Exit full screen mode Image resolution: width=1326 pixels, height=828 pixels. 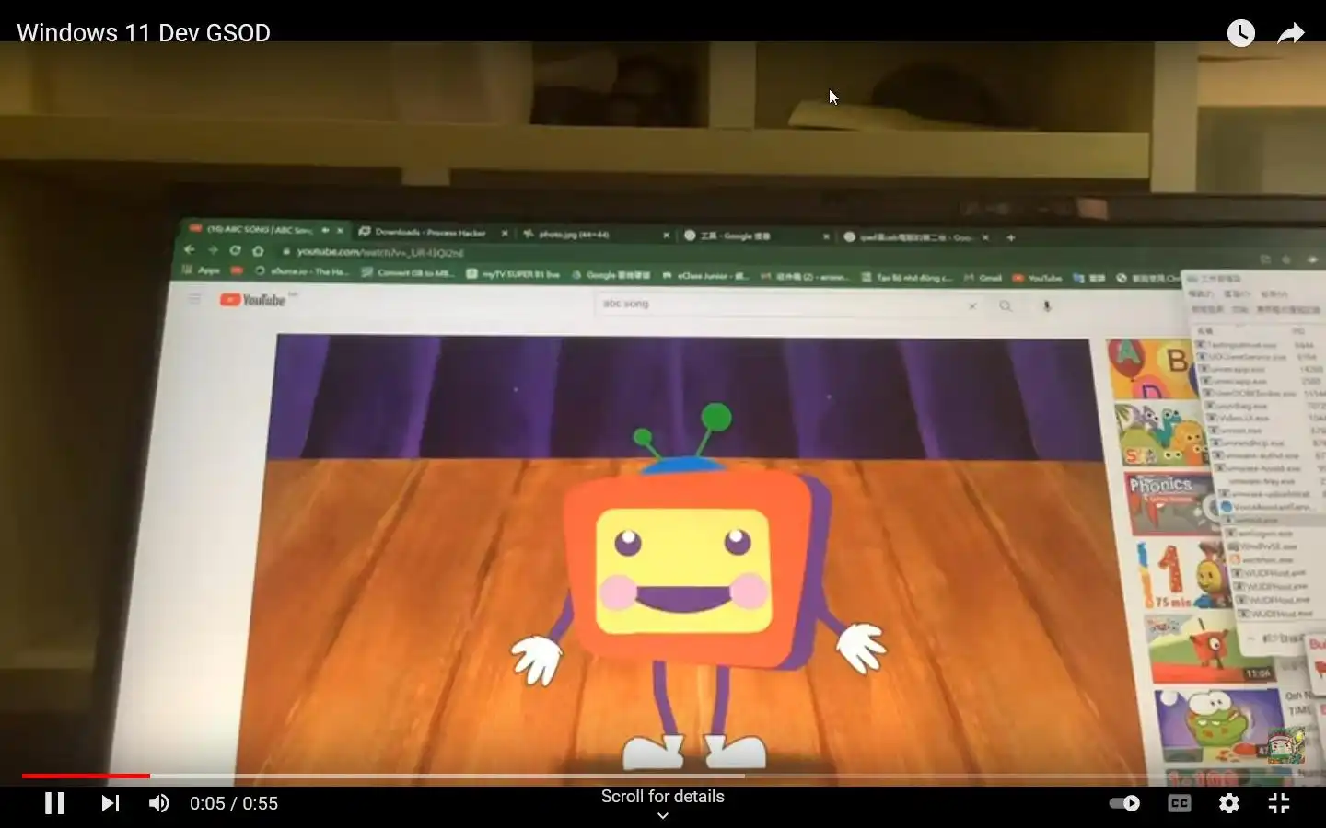[1279, 803]
